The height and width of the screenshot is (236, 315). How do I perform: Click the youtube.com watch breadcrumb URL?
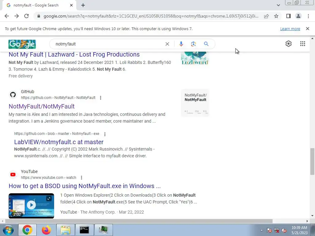[x=48, y=178]
